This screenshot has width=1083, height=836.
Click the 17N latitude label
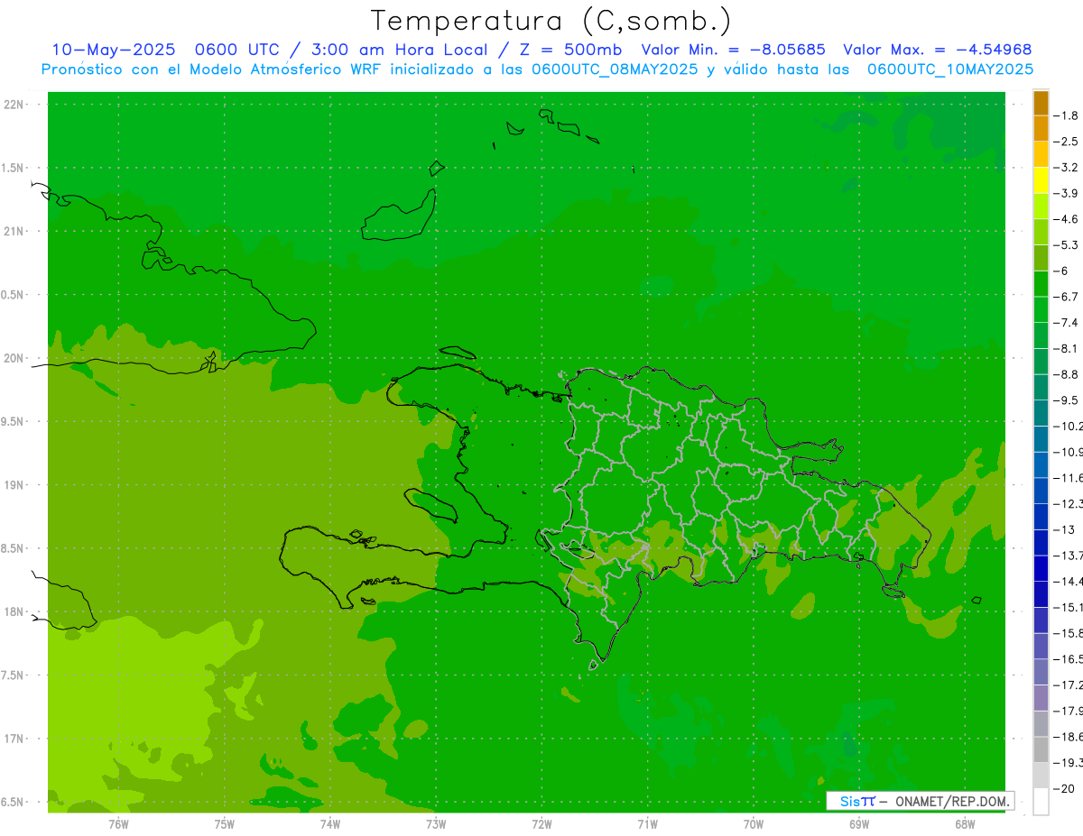[x=14, y=739]
